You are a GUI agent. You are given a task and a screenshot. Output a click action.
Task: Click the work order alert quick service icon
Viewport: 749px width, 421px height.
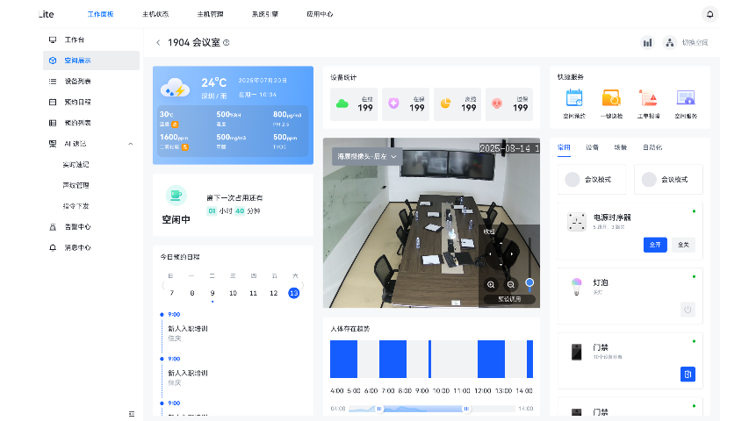pyautogui.click(x=648, y=98)
